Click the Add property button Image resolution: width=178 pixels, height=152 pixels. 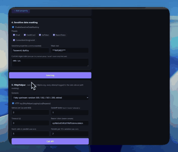[x=21, y=11]
